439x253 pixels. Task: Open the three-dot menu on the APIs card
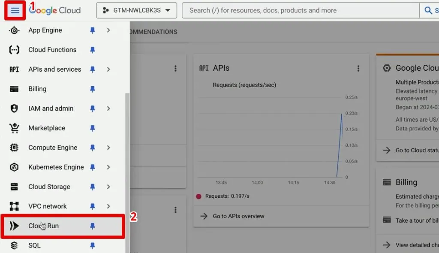tap(358, 68)
